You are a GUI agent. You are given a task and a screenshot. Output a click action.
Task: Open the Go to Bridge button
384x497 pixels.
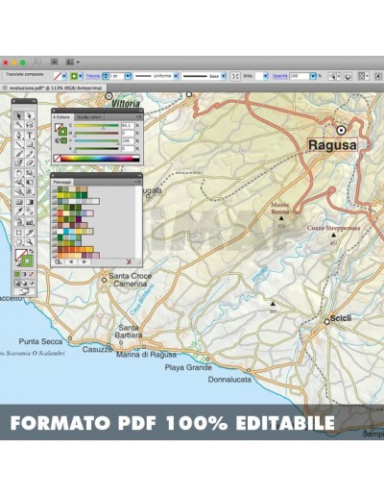[55, 62]
